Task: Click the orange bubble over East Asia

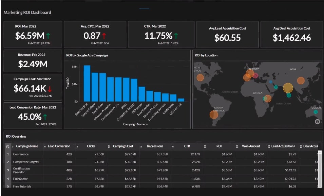Action: pyautogui.click(x=301, y=81)
